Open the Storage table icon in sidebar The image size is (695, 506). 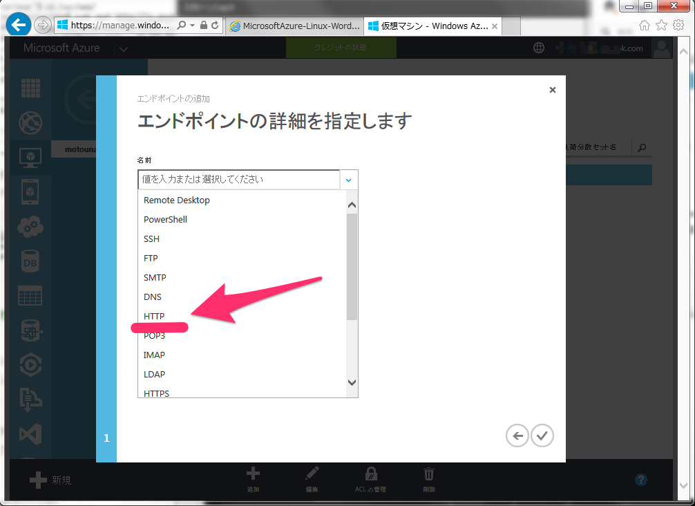click(30, 295)
